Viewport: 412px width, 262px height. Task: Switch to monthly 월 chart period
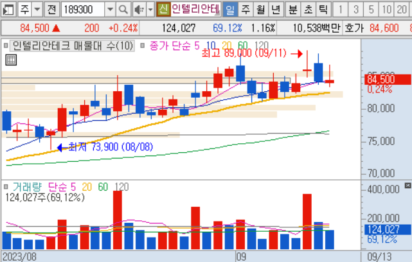pos(261,10)
